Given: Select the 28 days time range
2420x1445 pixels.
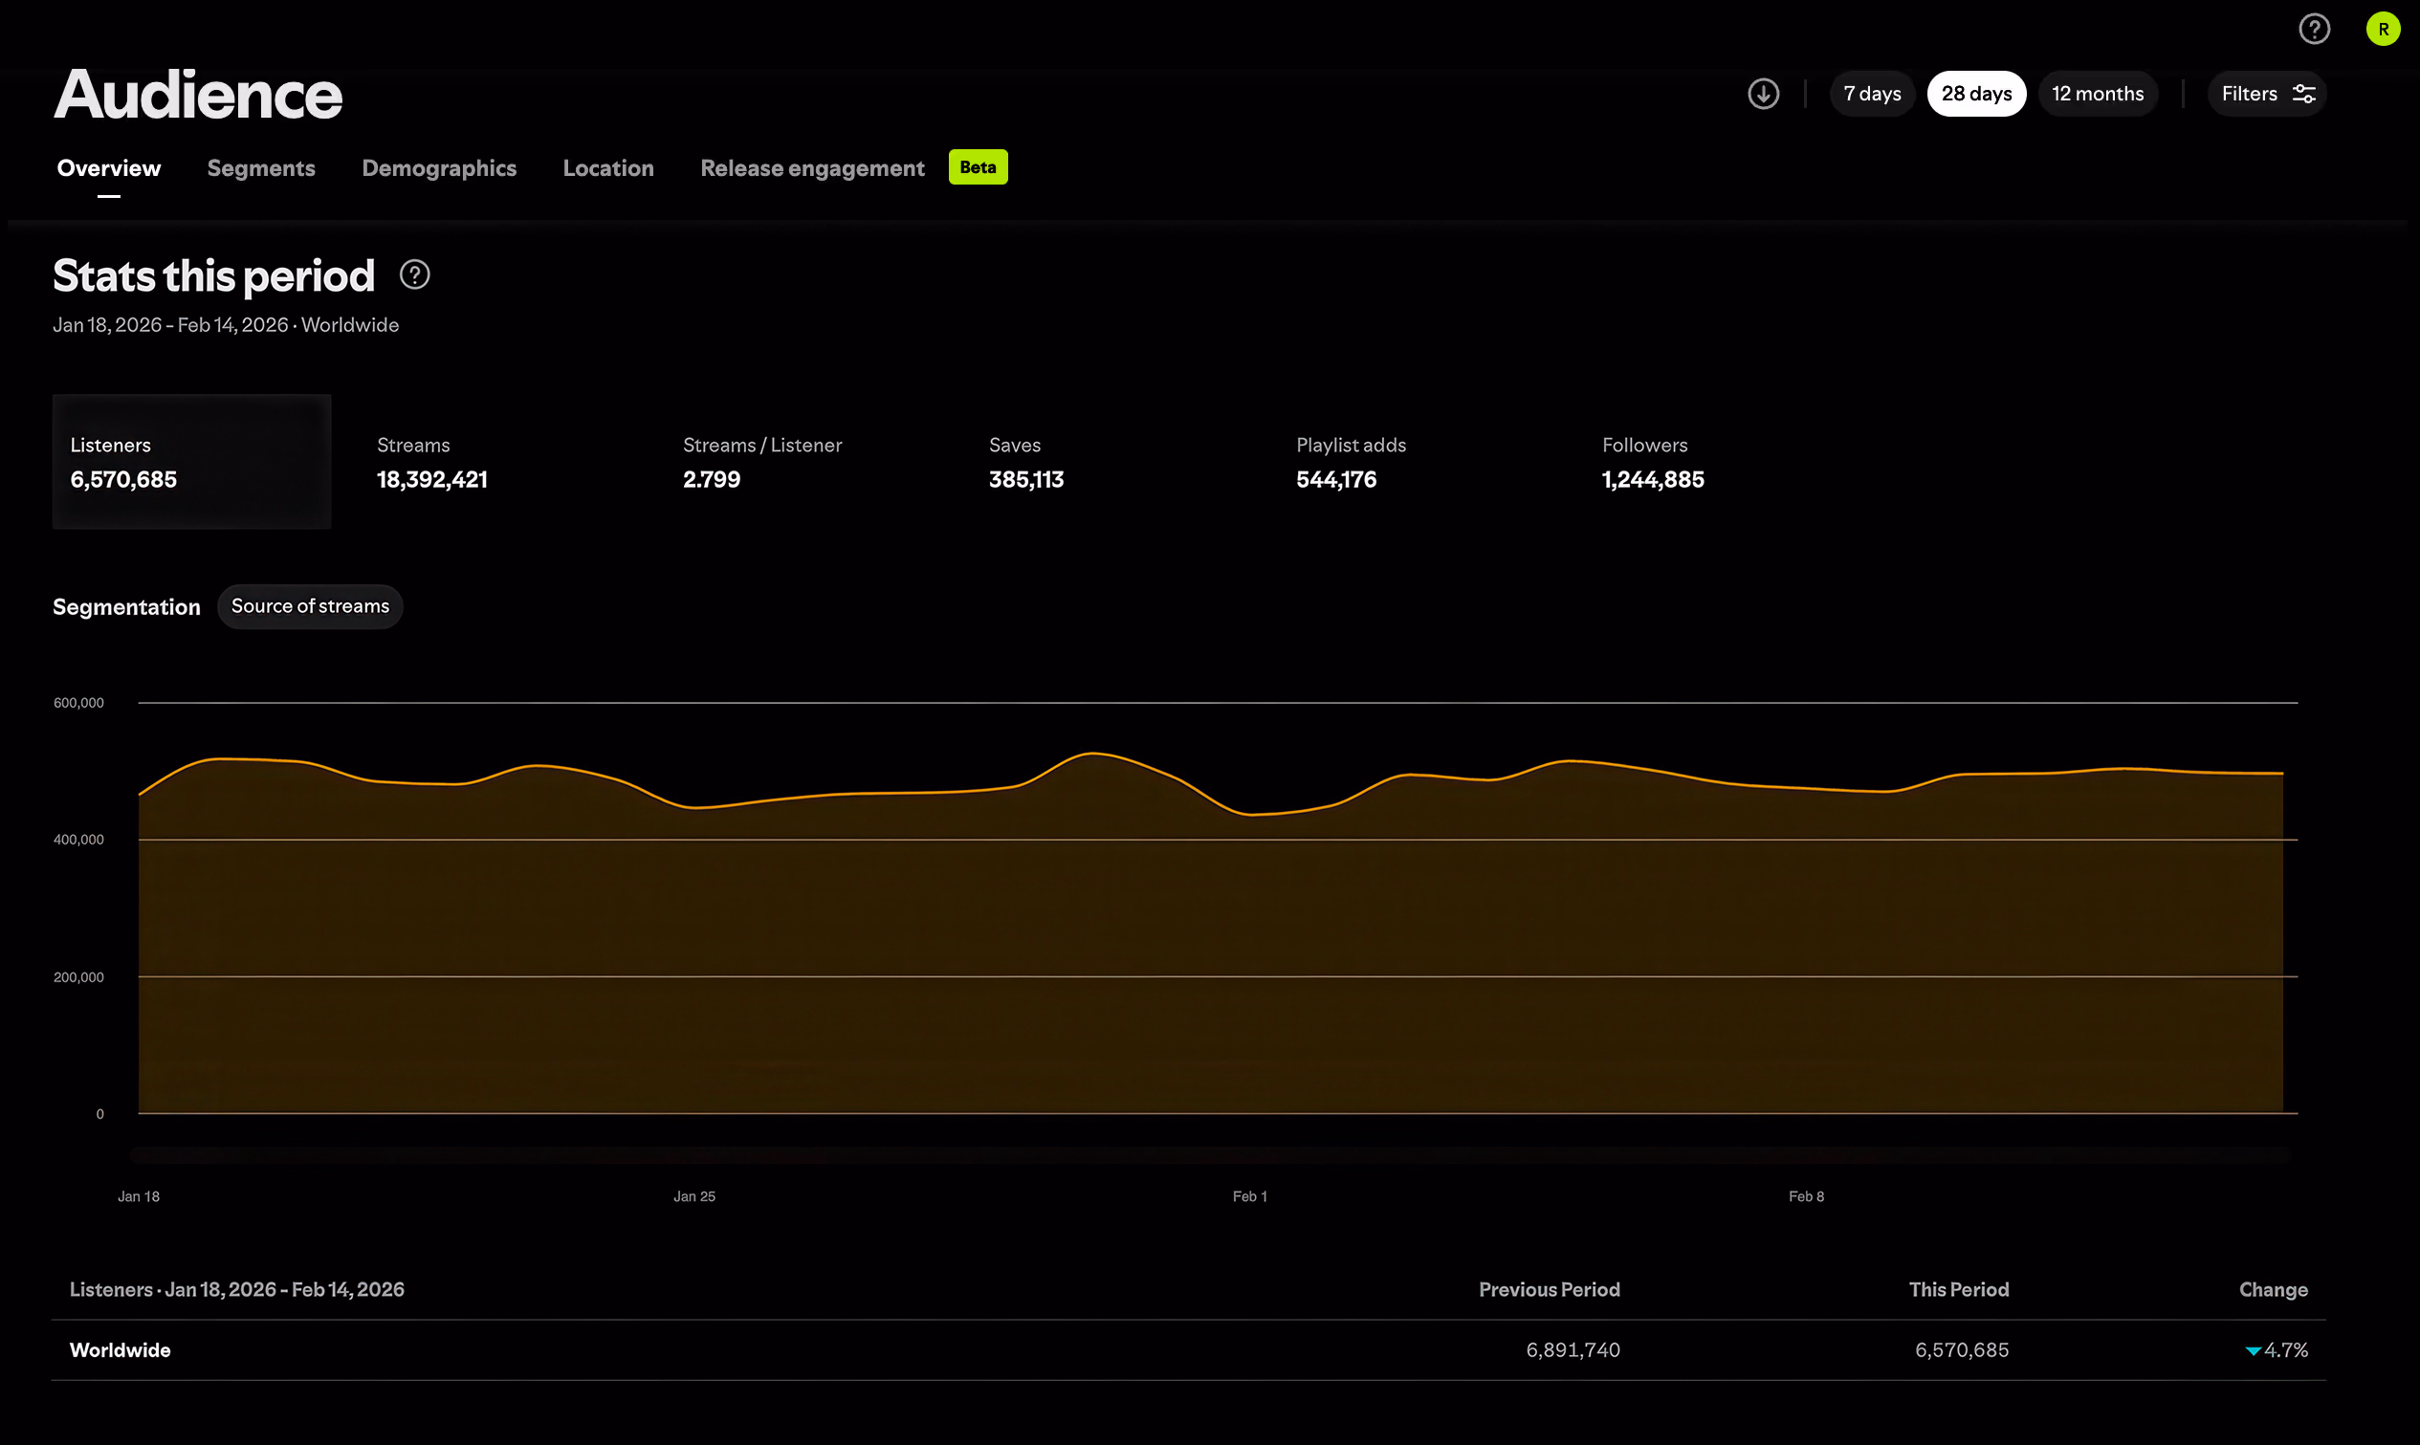Looking at the screenshot, I should click(x=1976, y=94).
